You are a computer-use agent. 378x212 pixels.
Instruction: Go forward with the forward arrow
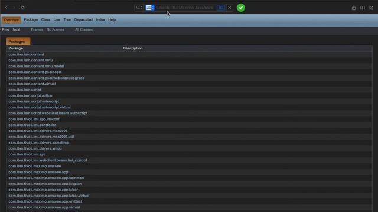(14, 8)
